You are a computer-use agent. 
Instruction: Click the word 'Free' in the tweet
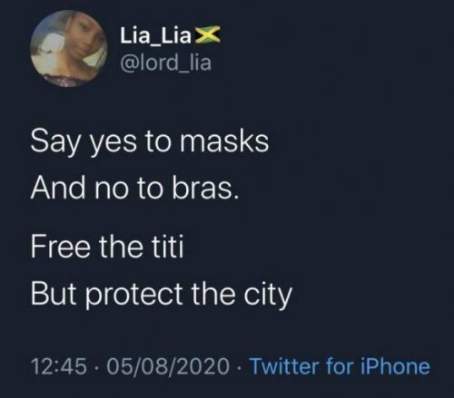pyautogui.click(x=61, y=248)
